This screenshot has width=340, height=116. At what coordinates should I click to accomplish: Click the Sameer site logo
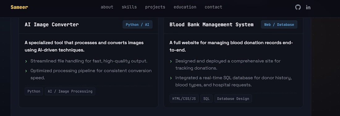(19, 7)
